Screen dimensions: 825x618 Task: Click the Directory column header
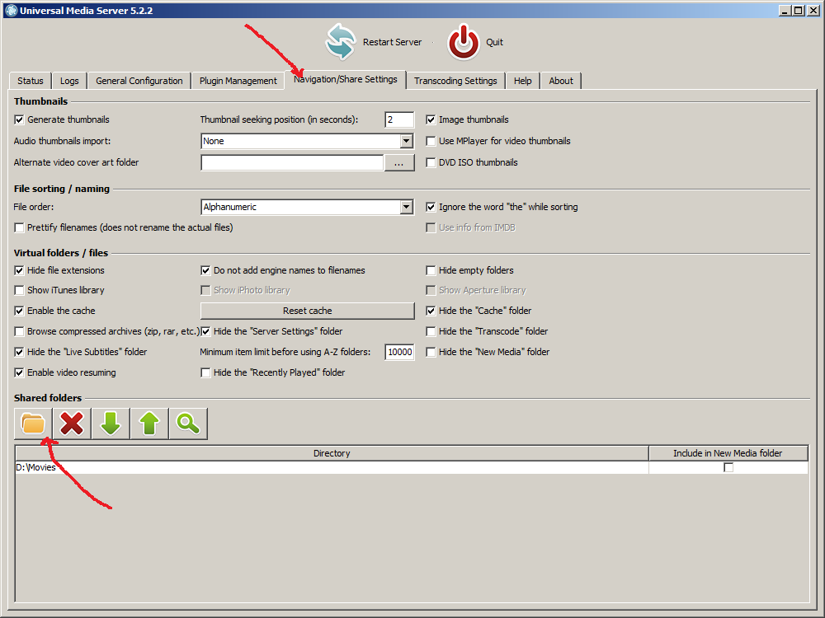(332, 453)
